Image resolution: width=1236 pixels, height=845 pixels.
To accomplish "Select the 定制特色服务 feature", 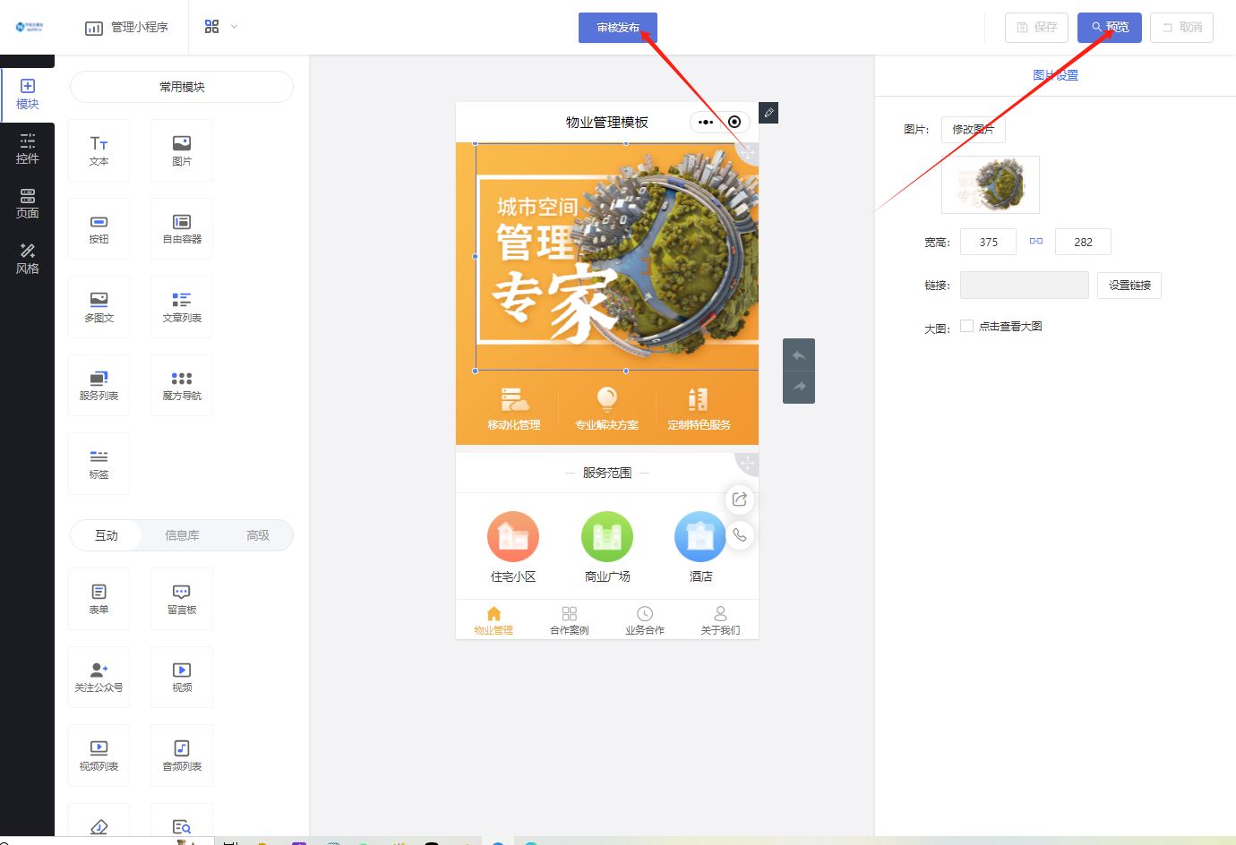I will click(x=700, y=408).
